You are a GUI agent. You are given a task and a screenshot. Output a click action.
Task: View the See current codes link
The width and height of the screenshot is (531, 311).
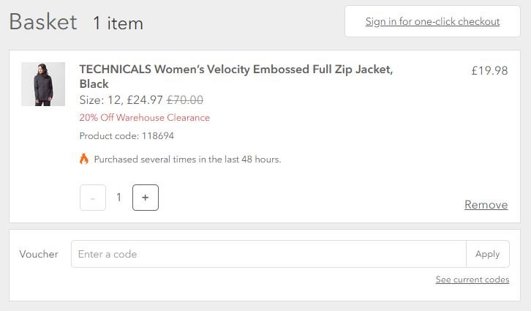tap(472, 280)
